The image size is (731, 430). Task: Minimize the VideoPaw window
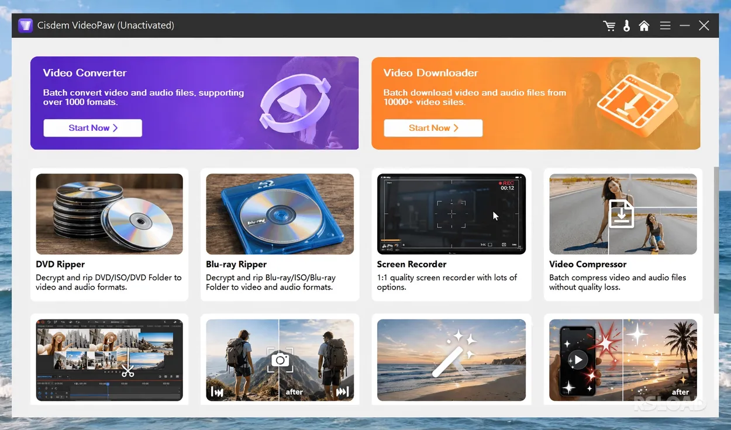click(x=685, y=26)
